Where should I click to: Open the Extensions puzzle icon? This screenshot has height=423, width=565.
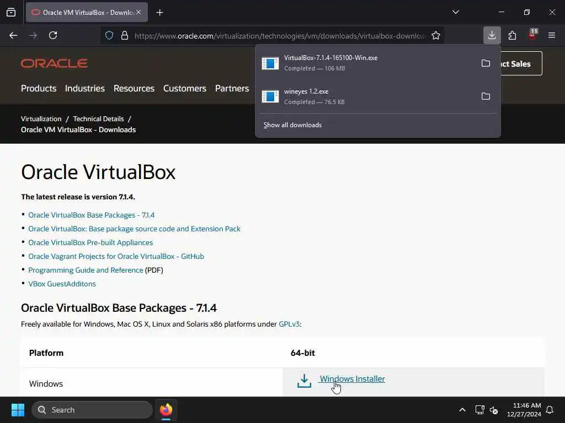pyautogui.click(x=512, y=35)
